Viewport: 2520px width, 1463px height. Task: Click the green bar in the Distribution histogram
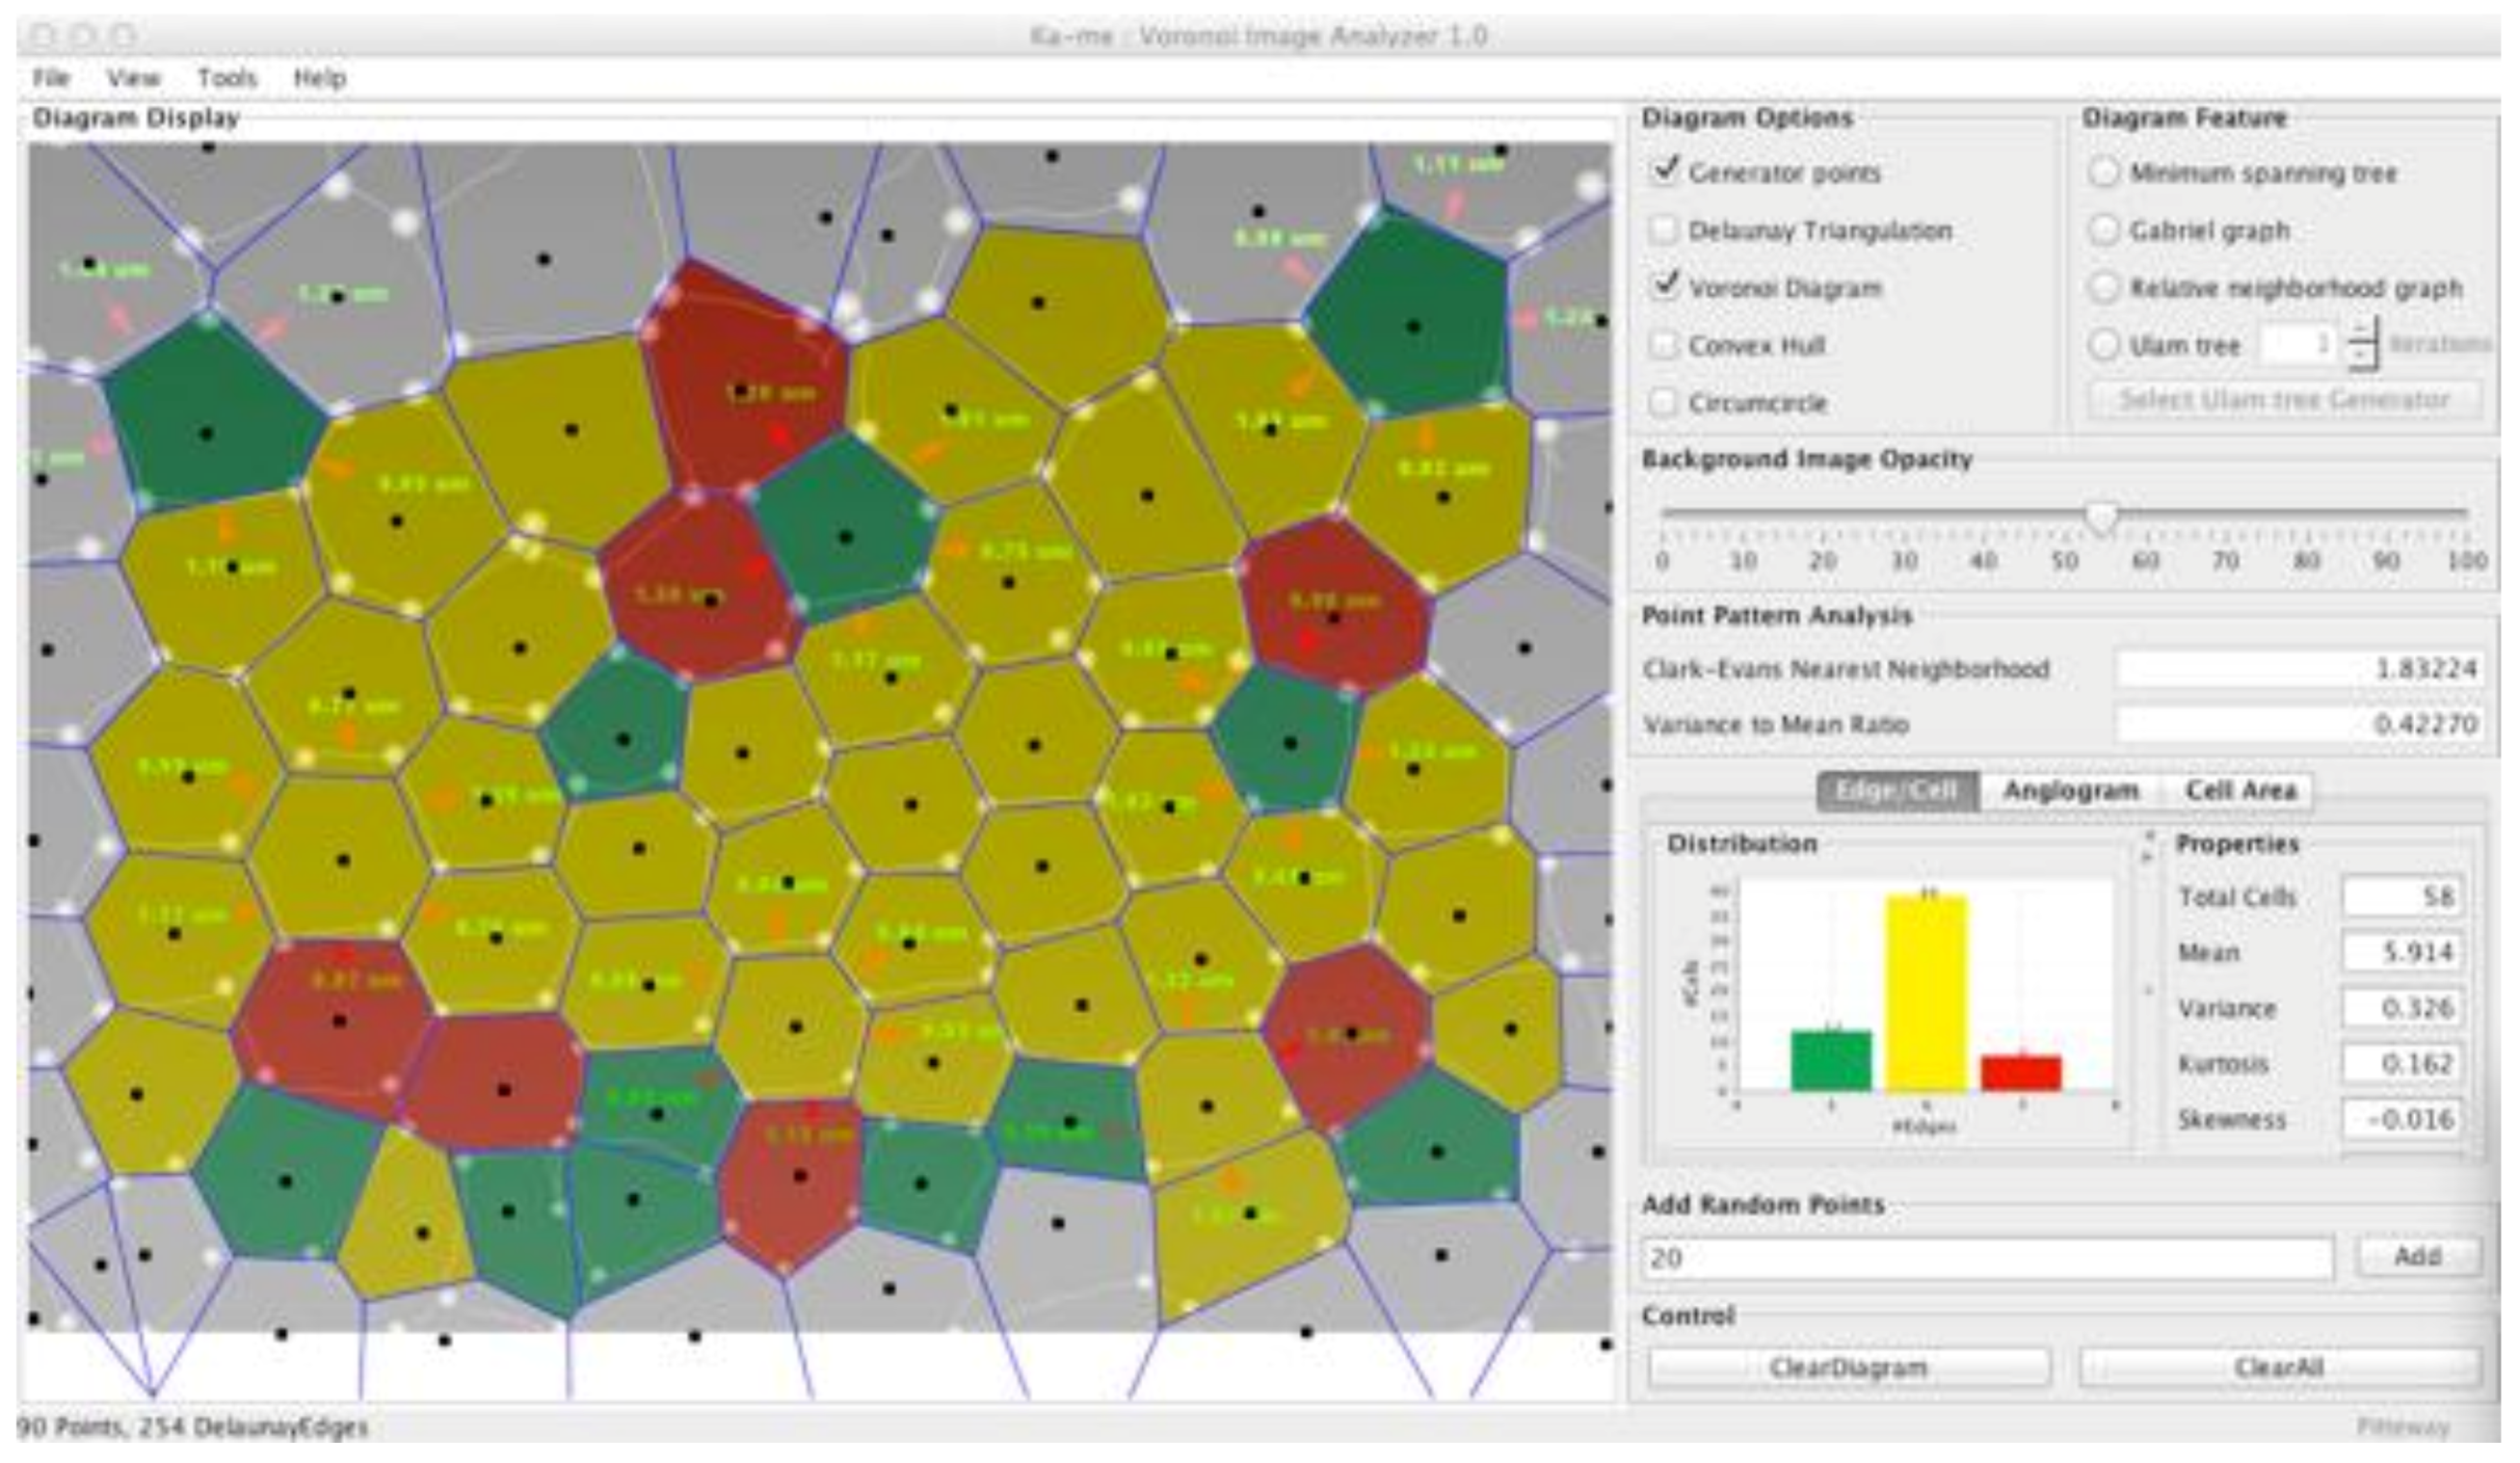tap(1830, 1060)
